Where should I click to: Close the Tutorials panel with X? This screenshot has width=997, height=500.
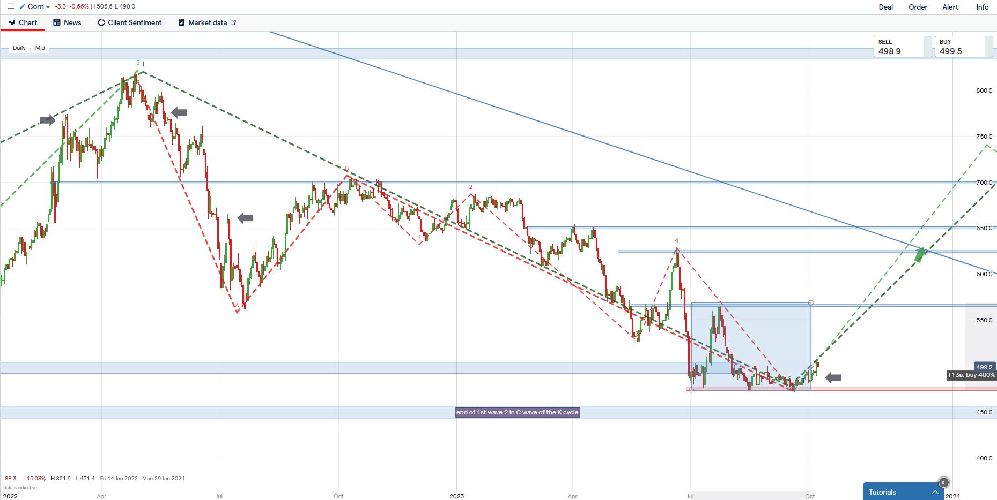(943, 482)
